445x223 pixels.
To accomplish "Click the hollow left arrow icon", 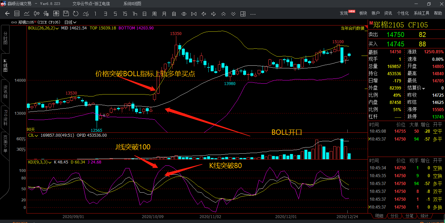I will pos(203,14).
